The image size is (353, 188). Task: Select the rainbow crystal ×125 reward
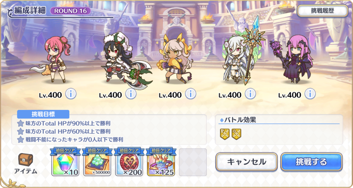(x=161, y=162)
